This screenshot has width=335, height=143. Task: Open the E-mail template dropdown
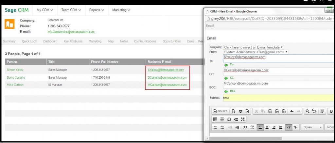254,47
